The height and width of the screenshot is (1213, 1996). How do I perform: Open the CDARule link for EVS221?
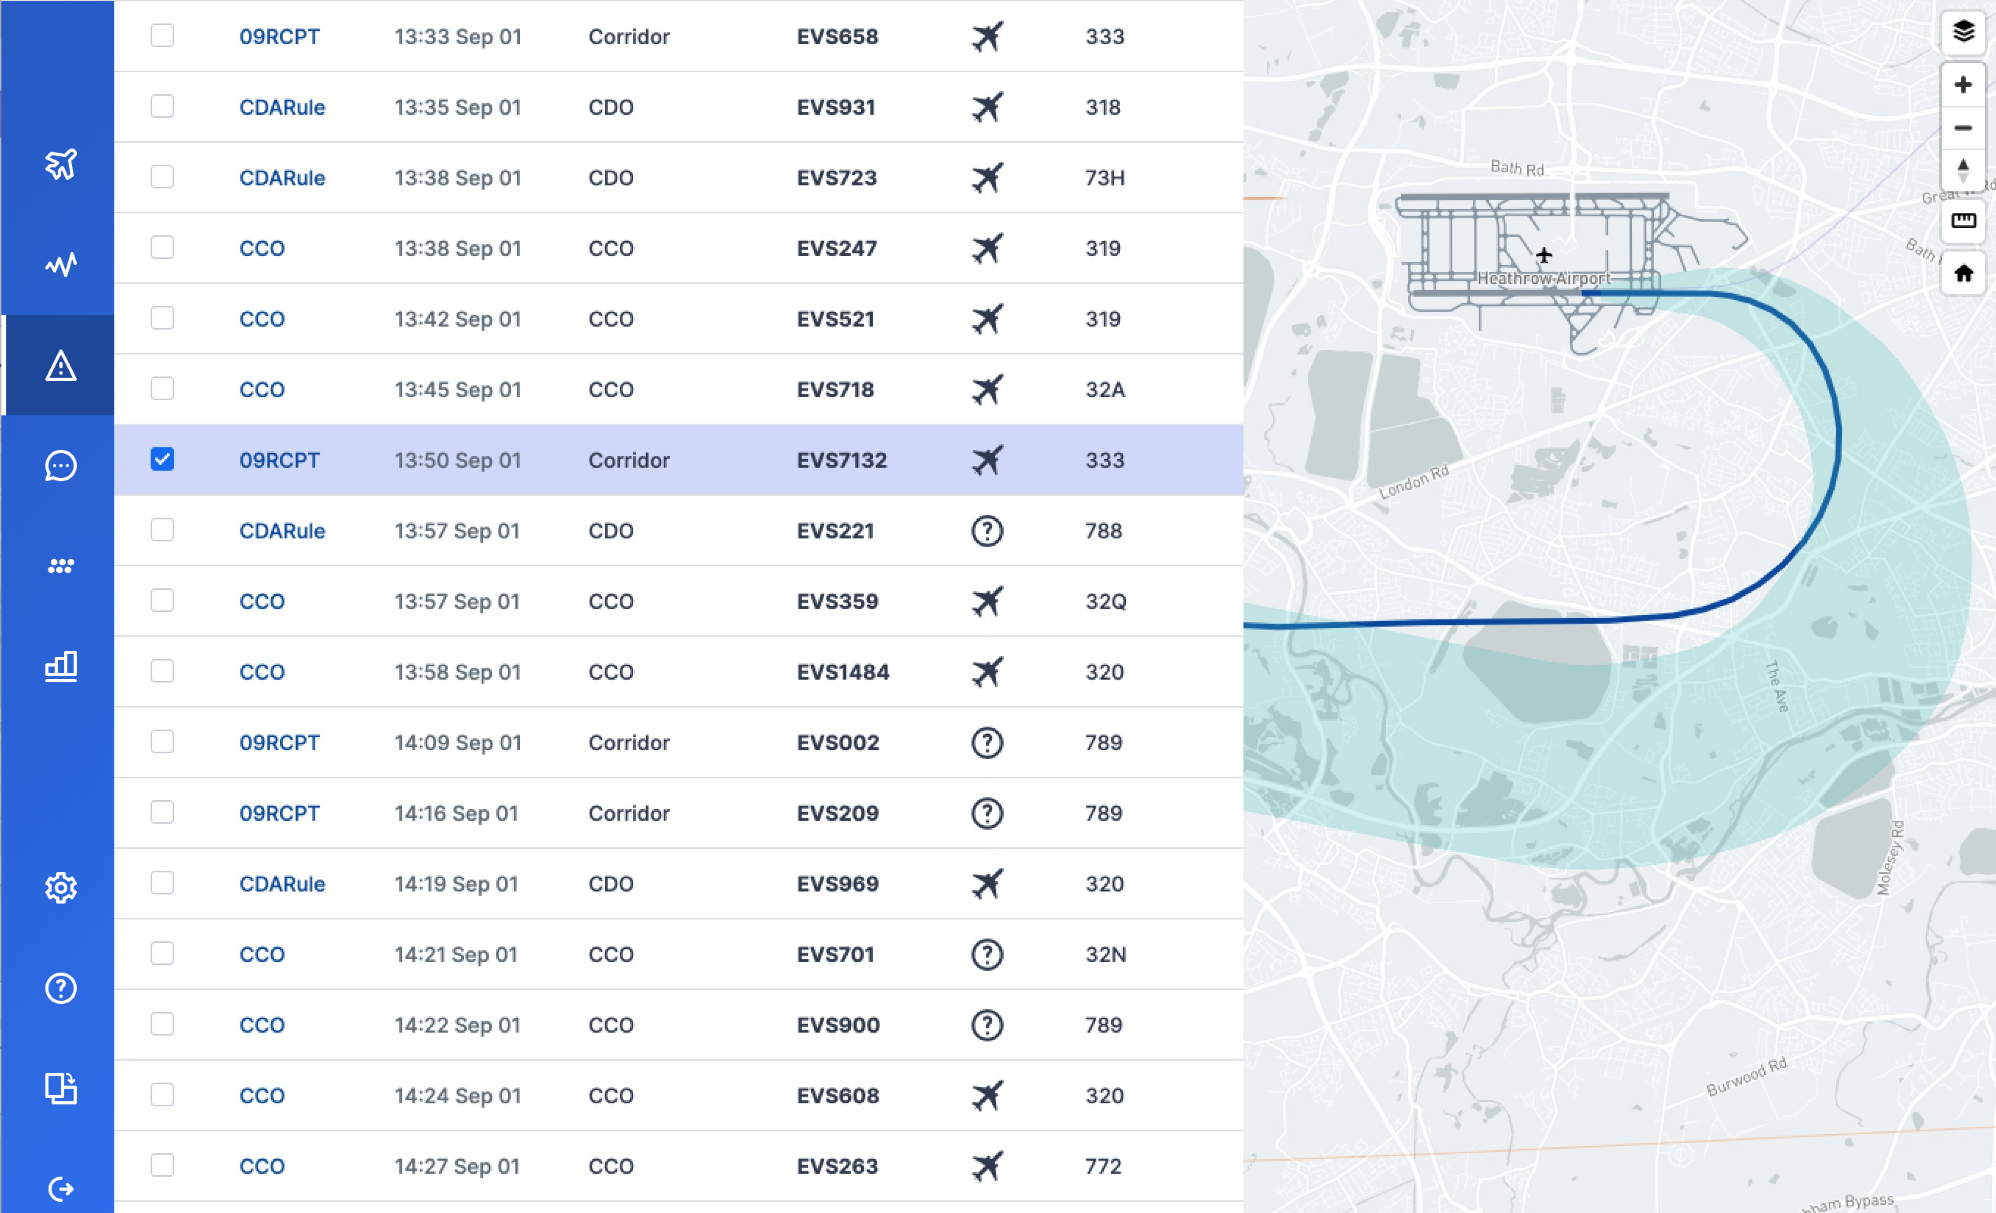pos(282,531)
